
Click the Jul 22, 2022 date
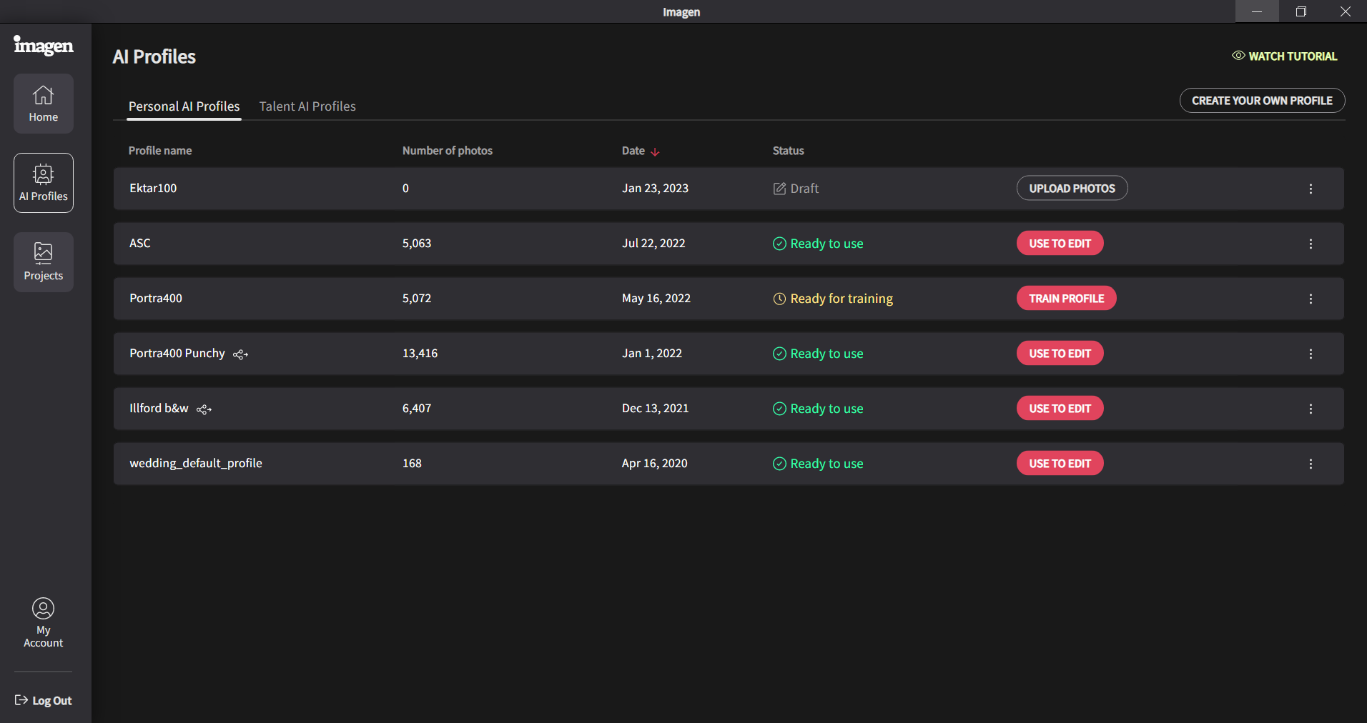(653, 243)
